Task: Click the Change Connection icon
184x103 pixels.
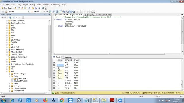Action: [6, 11]
